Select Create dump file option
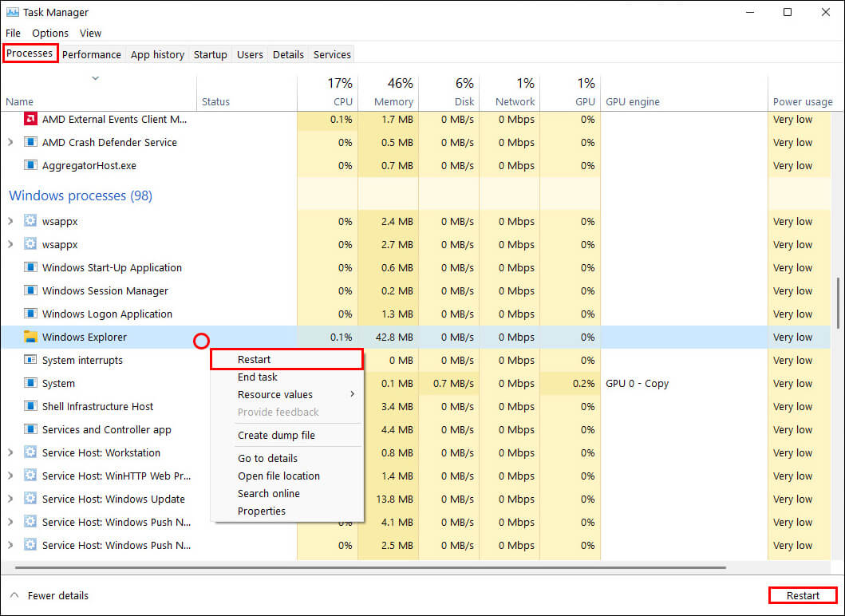Screen dimensions: 845x616 [287, 435]
